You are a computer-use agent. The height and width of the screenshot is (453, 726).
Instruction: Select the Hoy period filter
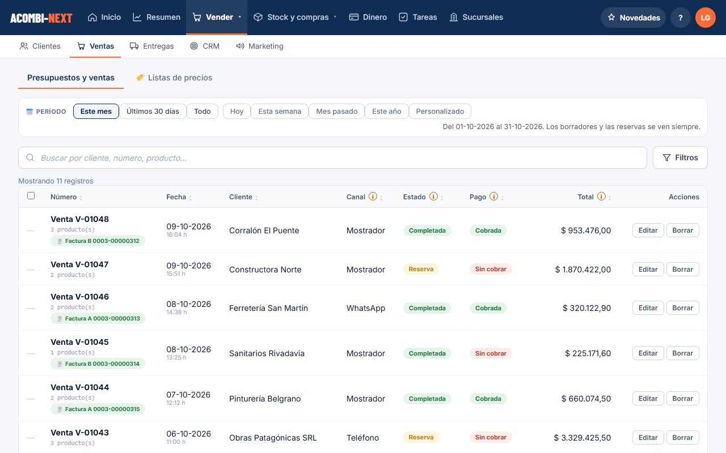click(237, 112)
